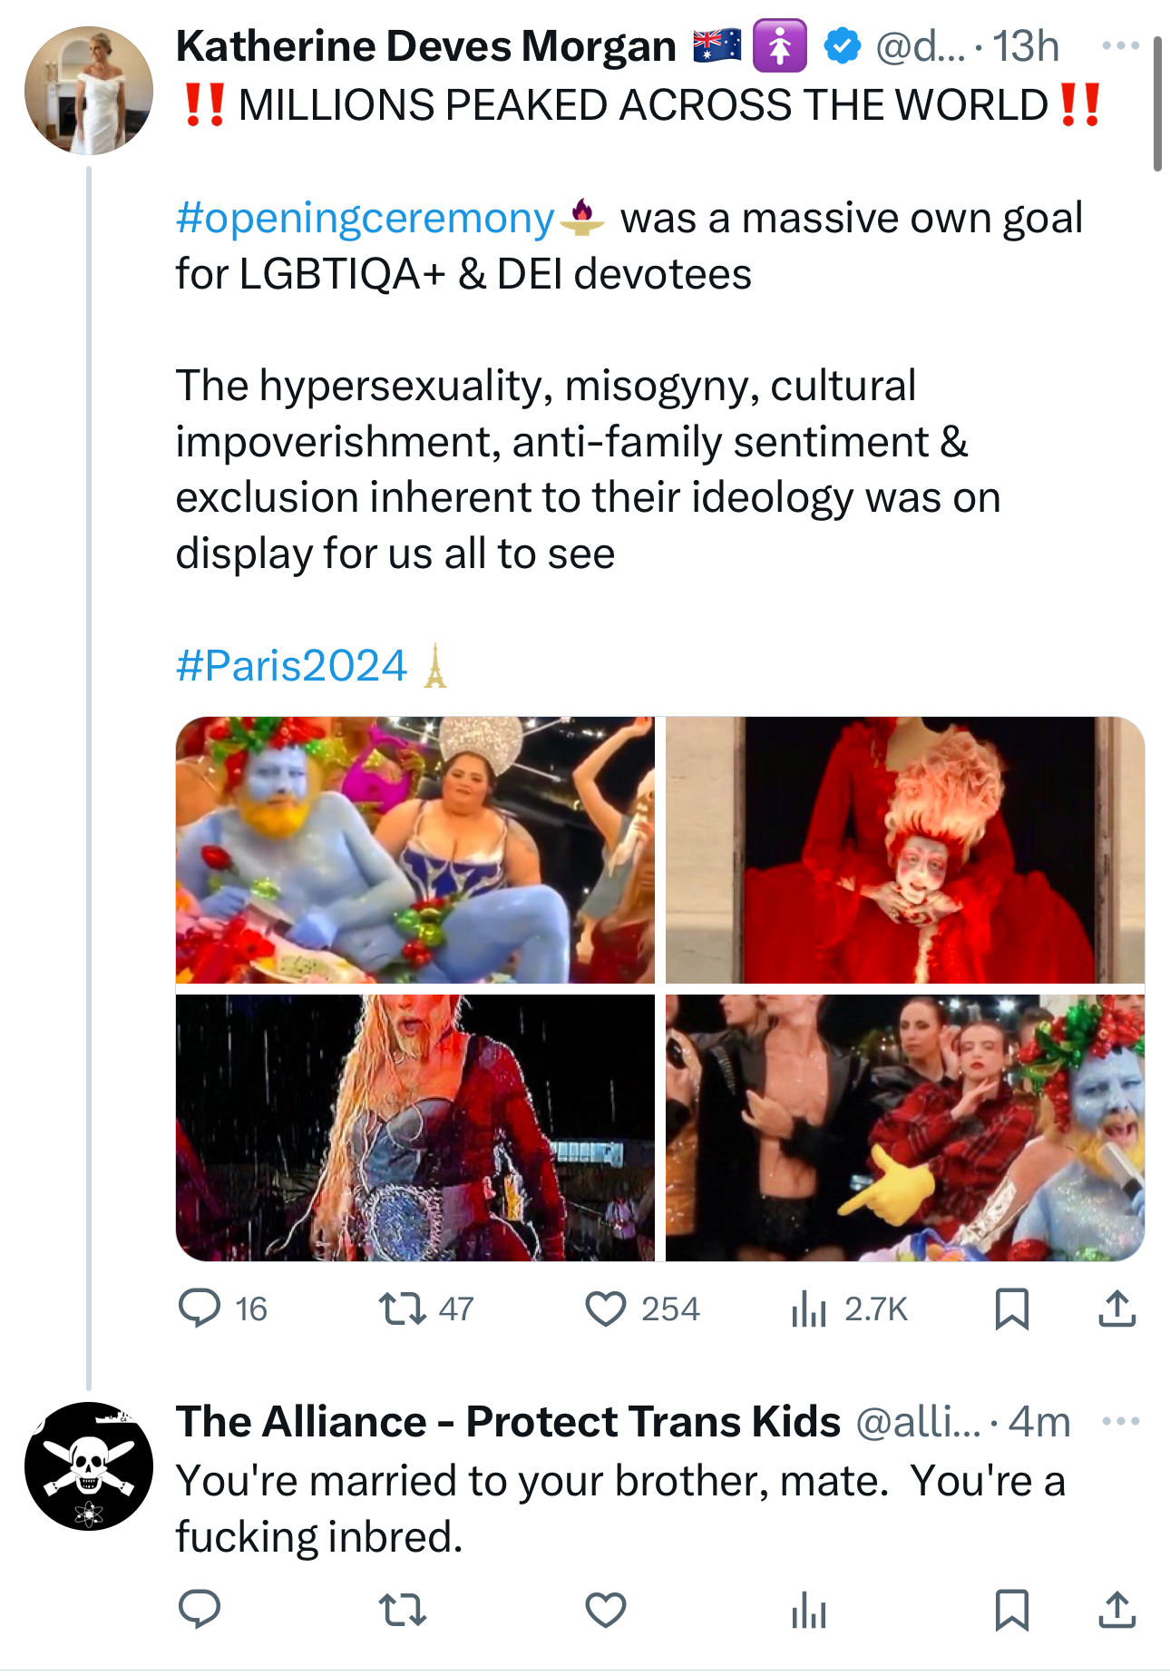1170x1676 pixels.
Task: Reply to The Alliance's comment
Action: coord(200,1610)
